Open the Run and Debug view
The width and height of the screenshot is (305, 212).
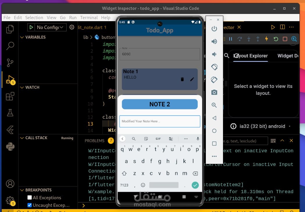[10, 80]
